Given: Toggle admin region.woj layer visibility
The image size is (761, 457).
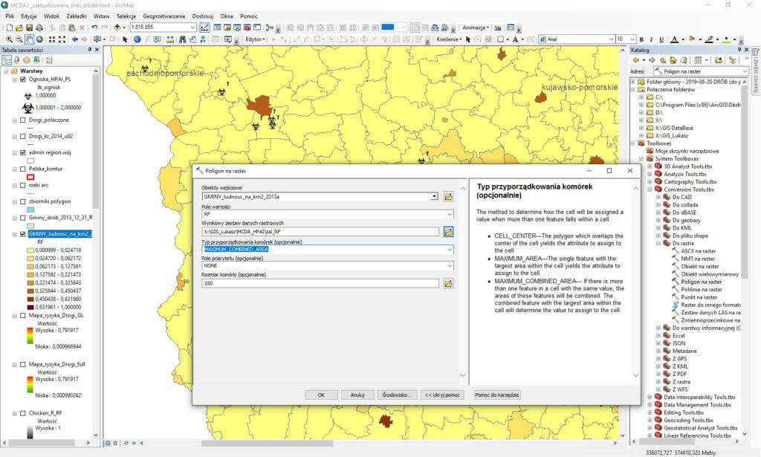Looking at the screenshot, I should 23,152.
